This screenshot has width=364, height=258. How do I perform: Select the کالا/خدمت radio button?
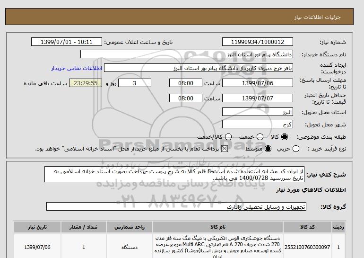[x=228, y=137]
